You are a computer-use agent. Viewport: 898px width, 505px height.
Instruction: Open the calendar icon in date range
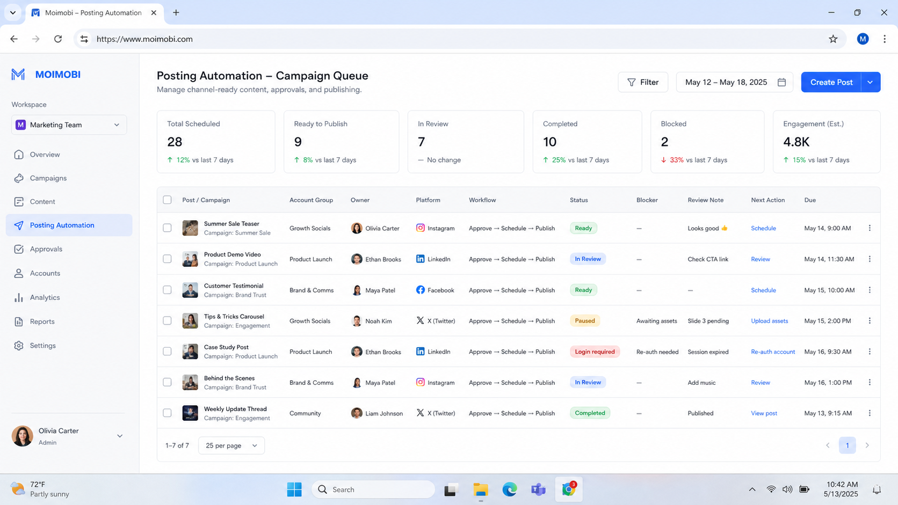pos(781,82)
